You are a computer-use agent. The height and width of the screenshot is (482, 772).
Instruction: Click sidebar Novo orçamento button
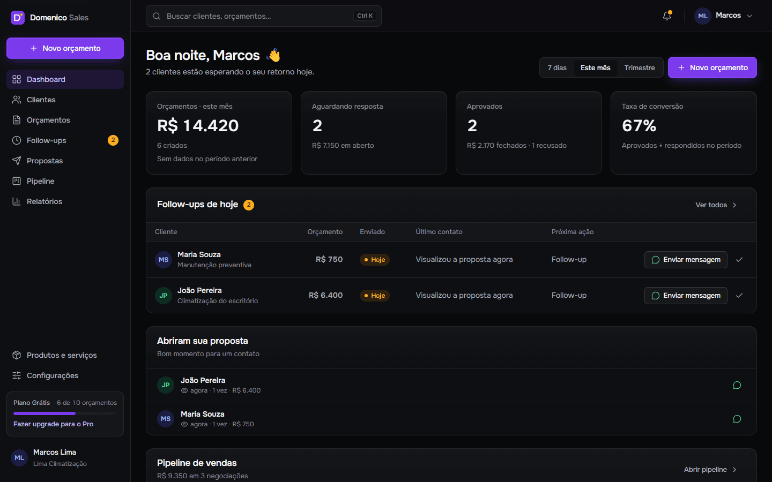65,48
